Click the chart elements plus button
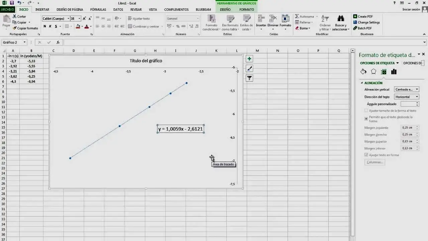Screen dimensions: 428x241 coord(249,59)
